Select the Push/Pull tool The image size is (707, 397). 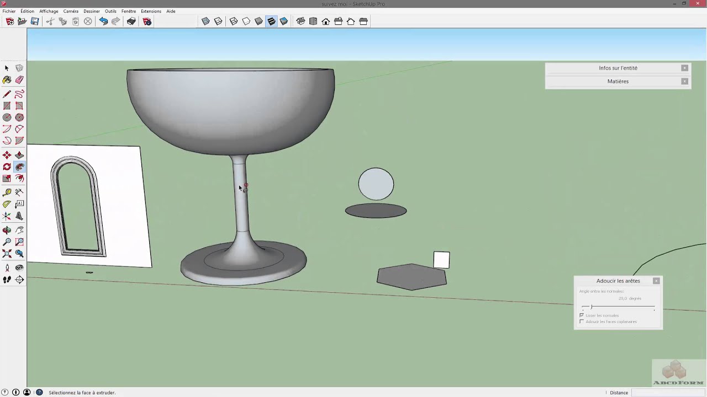tap(19, 155)
